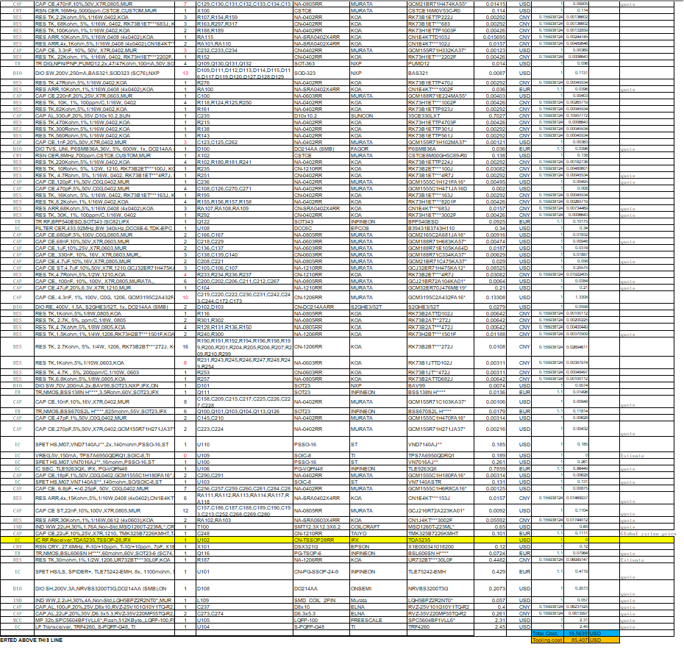Select the 'RK73B2BT***272J' part number cell
The height and width of the screenshot is (650, 684).
tap(440, 347)
